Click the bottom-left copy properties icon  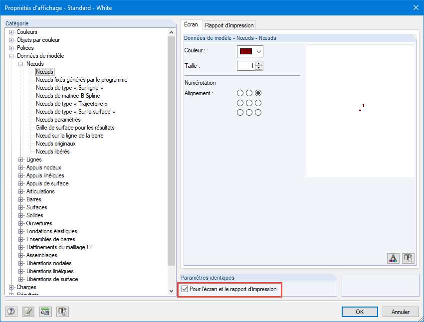coord(62,312)
